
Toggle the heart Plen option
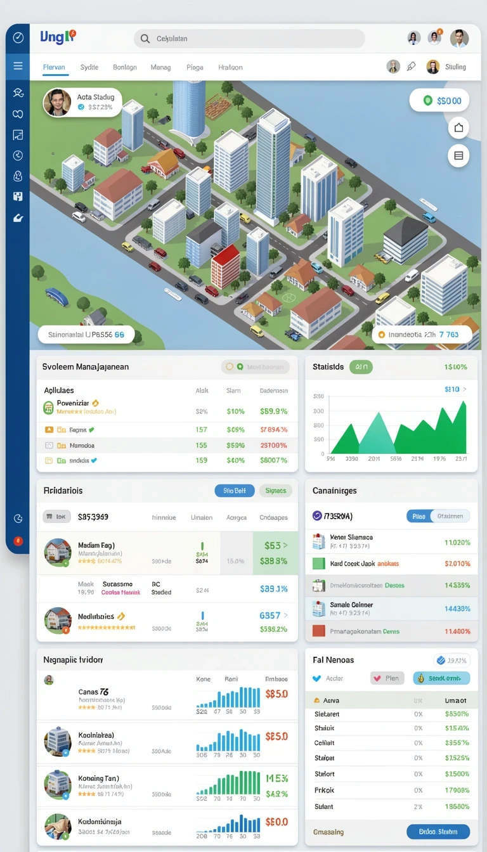[387, 678]
